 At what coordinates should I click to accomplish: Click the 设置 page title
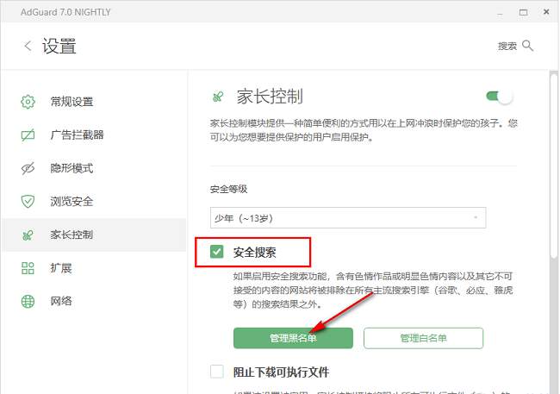pos(59,47)
